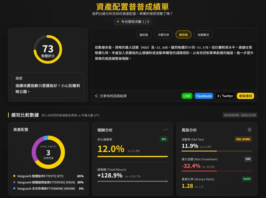Click the Vanguard VTI legend row
266x198 pixels.
pyautogui.click(x=49, y=176)
